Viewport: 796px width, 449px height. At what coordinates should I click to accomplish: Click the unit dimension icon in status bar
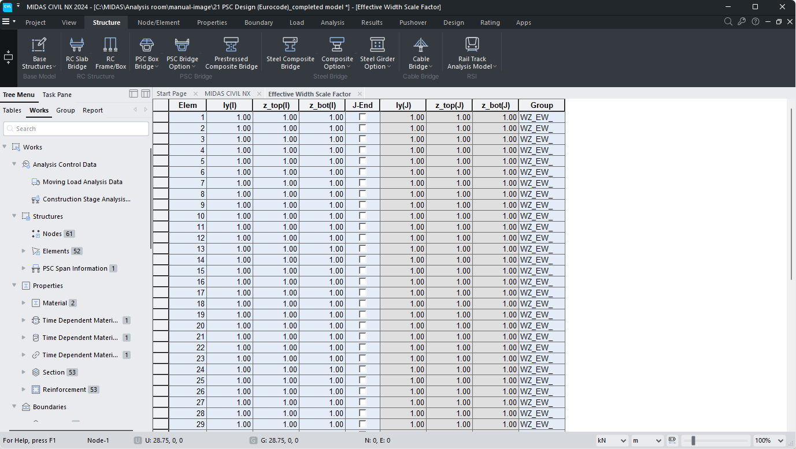pyautogui.click(x=672, y=440)
